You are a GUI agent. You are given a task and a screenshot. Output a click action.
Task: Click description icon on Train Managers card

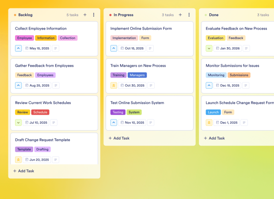coord(151,86)
